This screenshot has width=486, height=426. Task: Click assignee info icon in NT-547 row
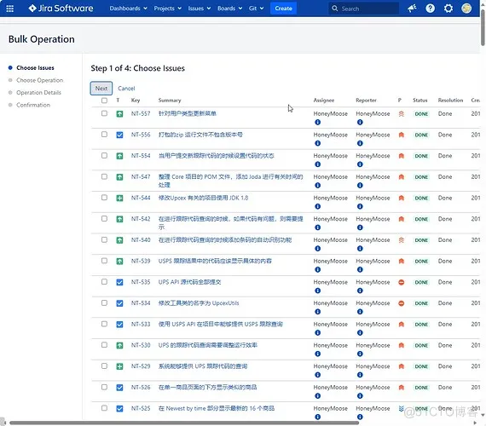tap(317, 186)
